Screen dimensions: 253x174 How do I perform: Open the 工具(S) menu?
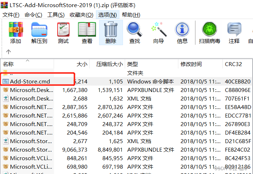pos(56,15)
